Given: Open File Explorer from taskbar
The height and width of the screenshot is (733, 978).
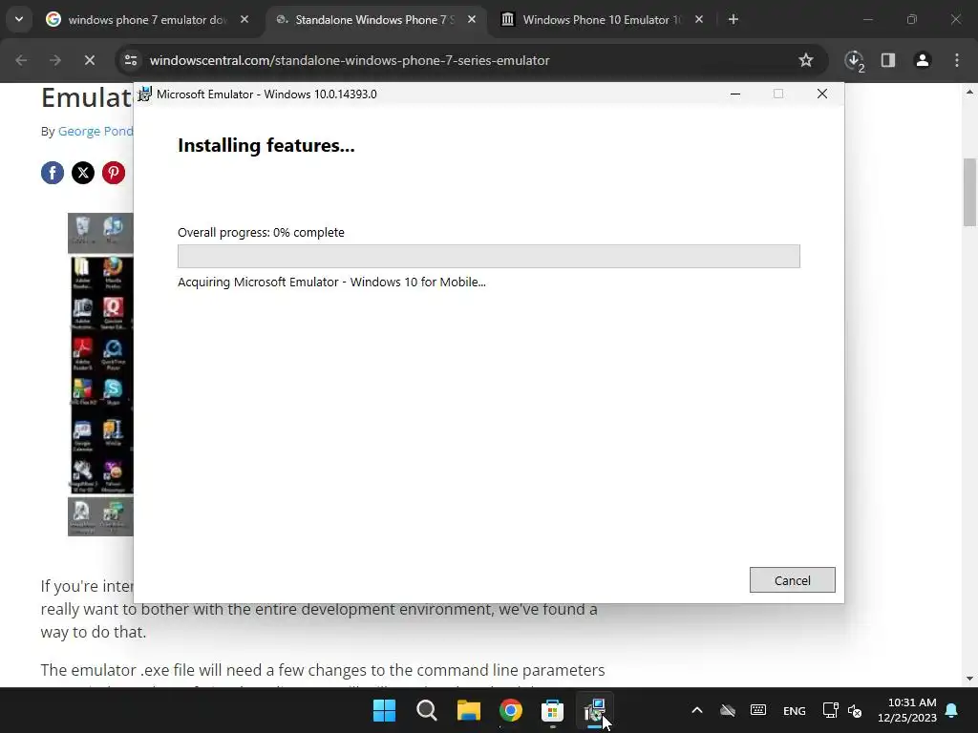Looking at the screenshot, I should (468, 710).
